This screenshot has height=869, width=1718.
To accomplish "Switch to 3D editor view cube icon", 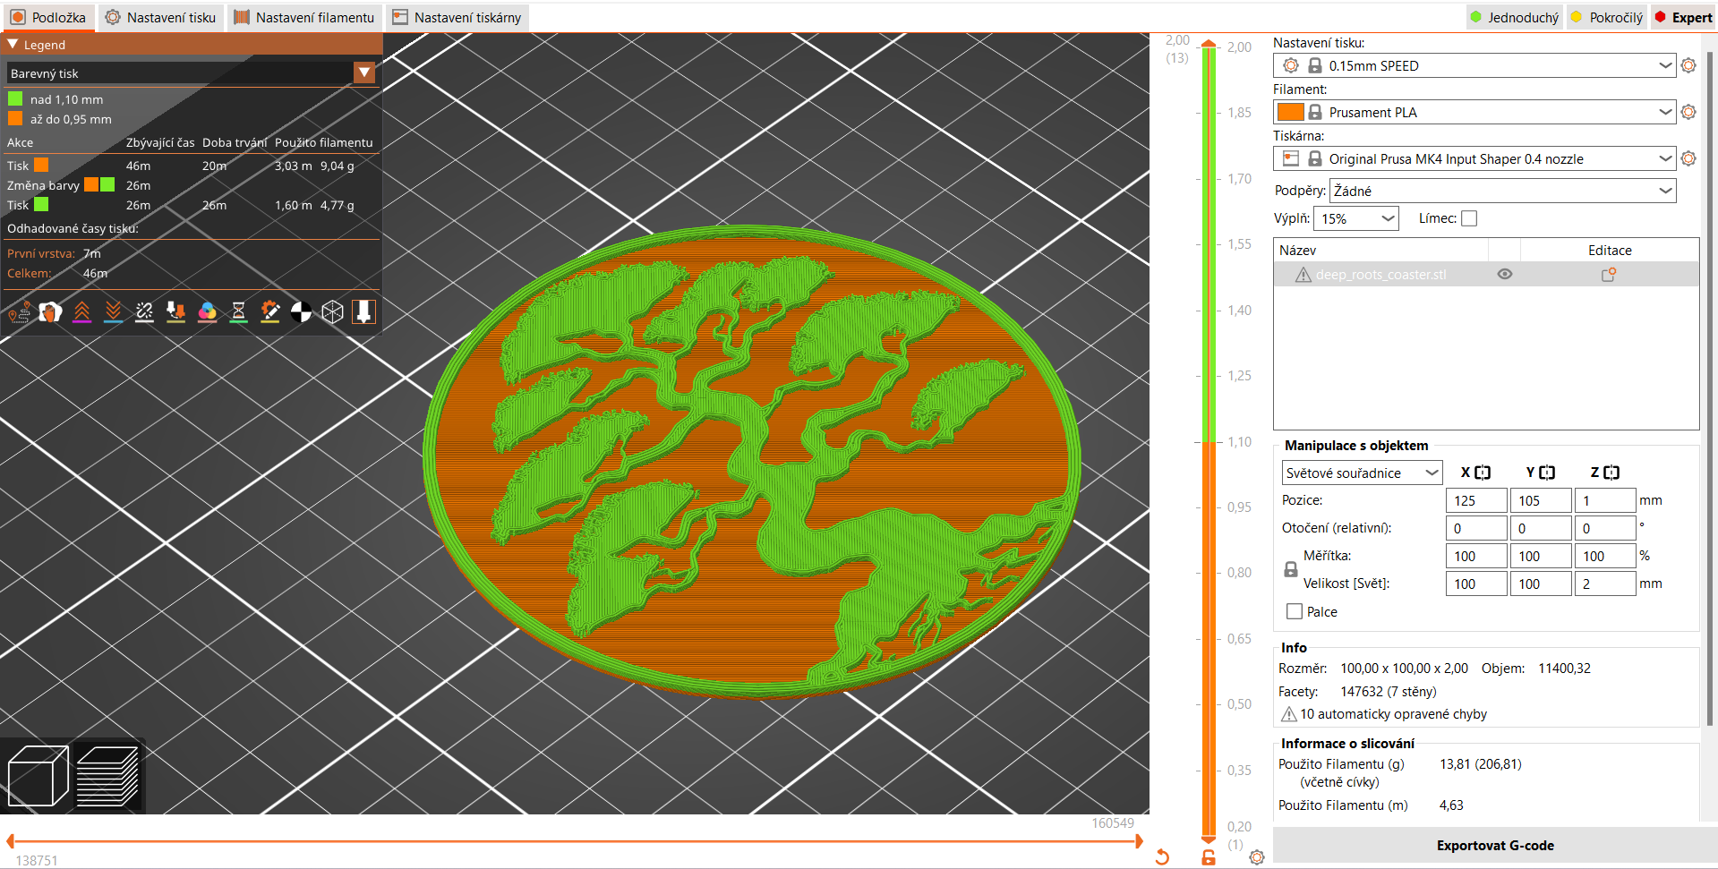I will (x=38, y=776).
